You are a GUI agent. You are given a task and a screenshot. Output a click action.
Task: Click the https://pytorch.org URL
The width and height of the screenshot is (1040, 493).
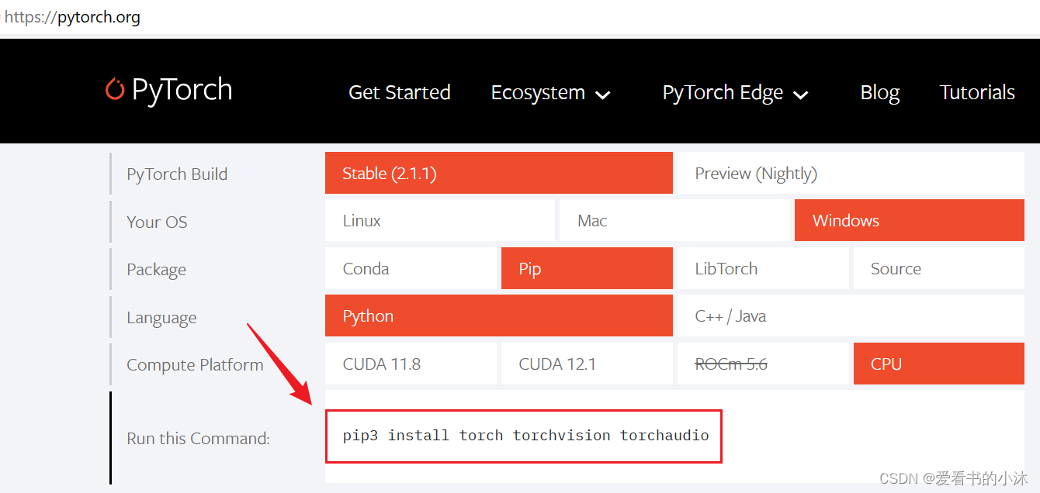coord(72,16)
